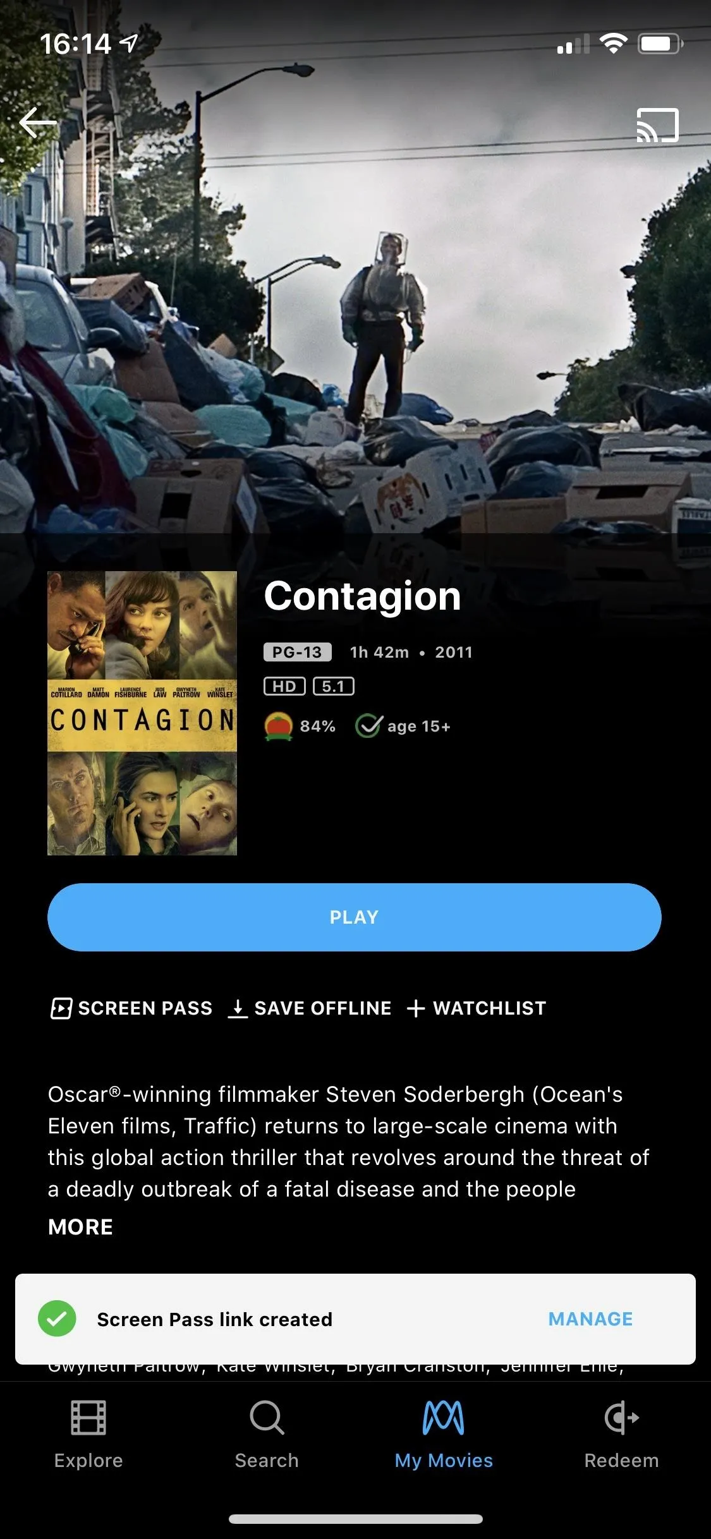
Task: Tap the 5.1 audio badge
Action: pos(334,686)
